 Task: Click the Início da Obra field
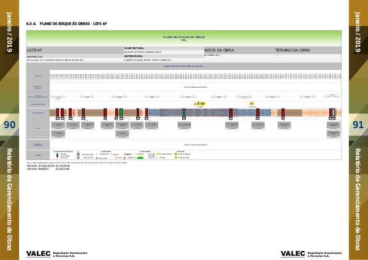pos(239,49)
